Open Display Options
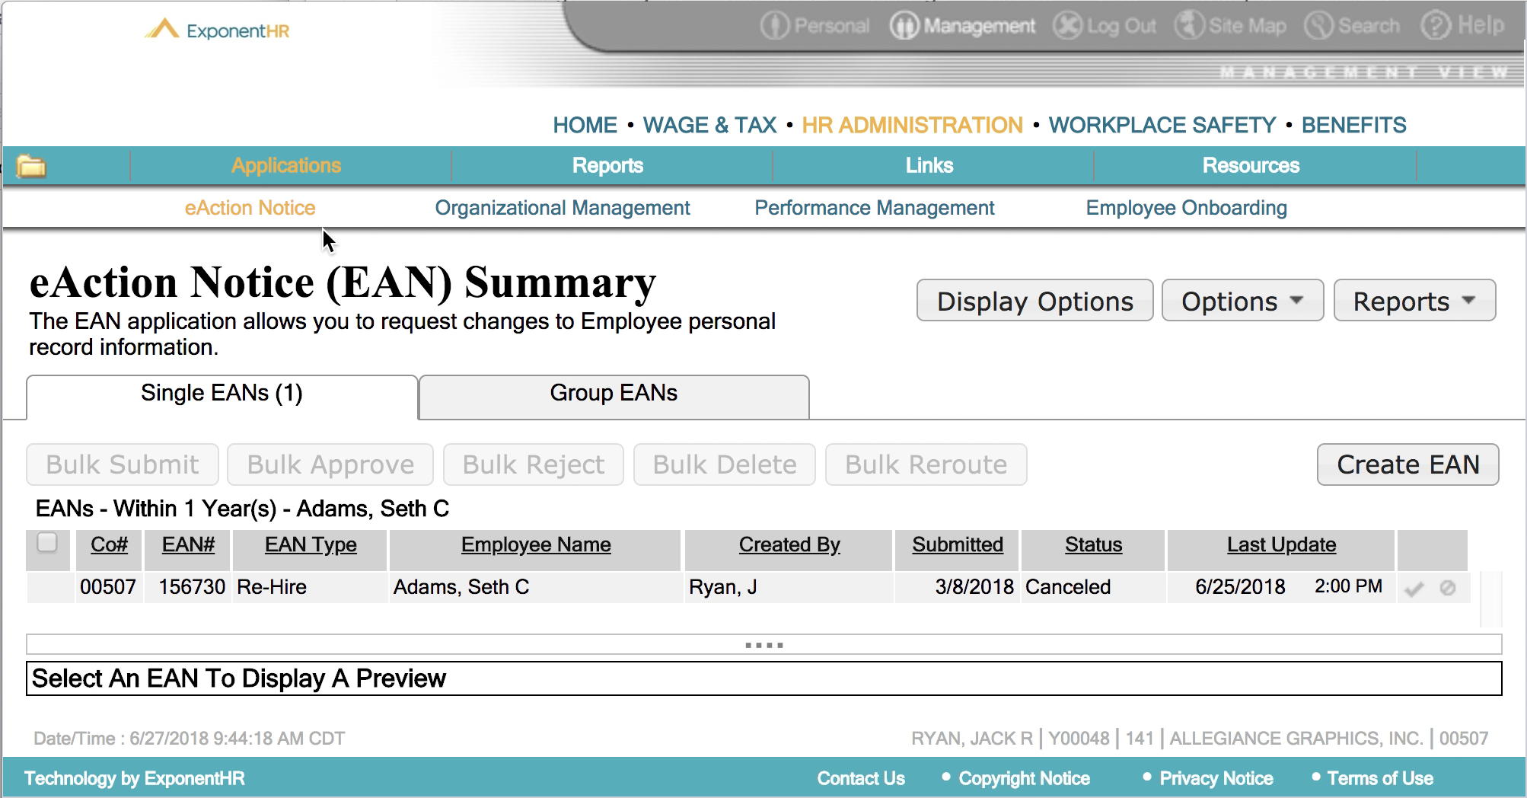 [x=1034, y=301]
